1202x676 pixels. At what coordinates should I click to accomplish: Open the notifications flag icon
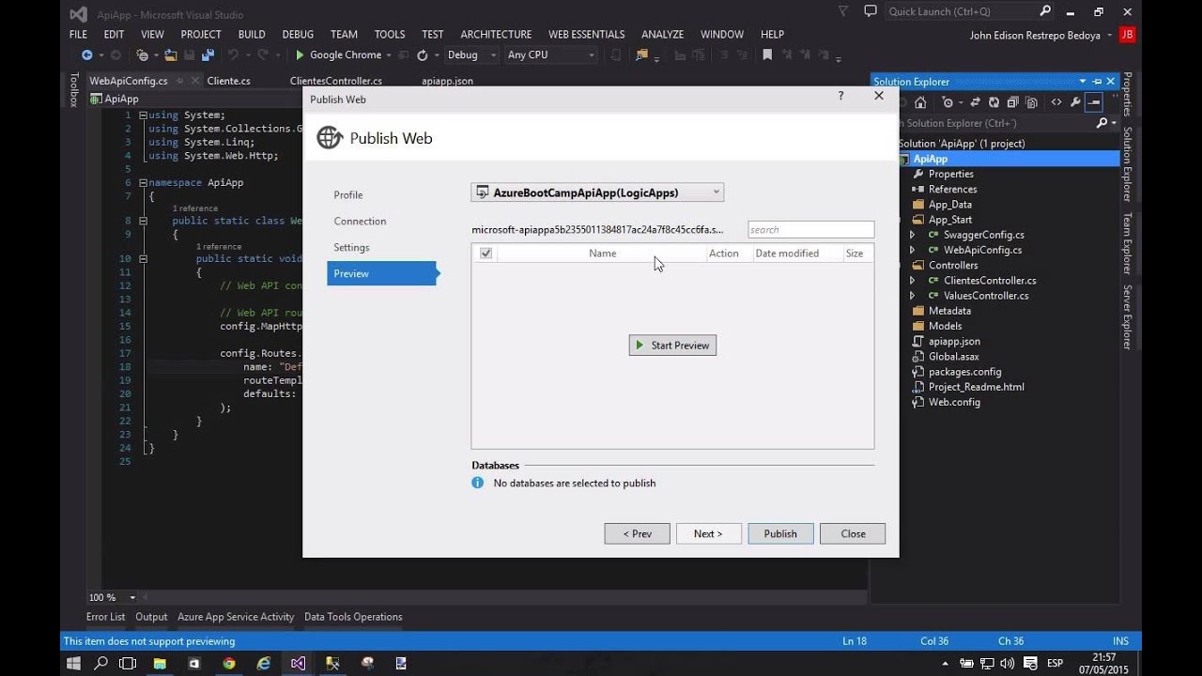click(841, 11)
